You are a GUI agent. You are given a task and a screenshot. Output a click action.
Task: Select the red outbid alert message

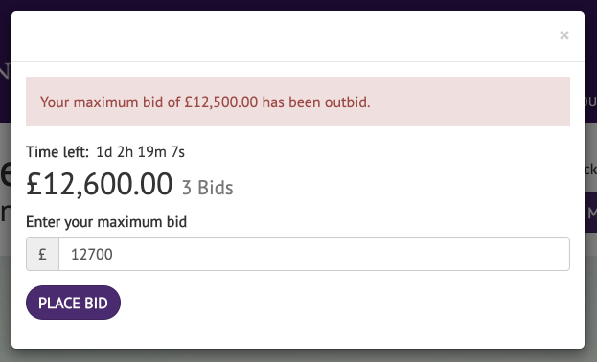(x=298, y=102)
